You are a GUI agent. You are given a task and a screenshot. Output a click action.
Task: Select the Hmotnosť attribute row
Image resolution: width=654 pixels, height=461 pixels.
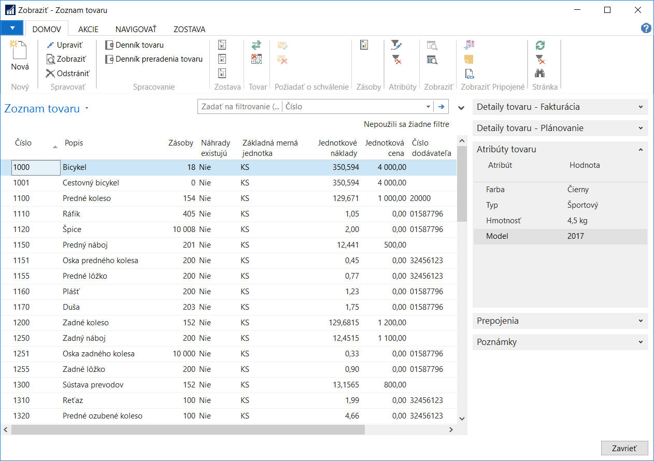[560, 221]
